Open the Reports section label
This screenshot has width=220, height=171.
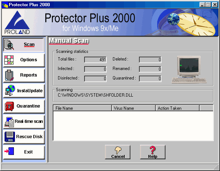pyautogui.click(x=29, y=75)
